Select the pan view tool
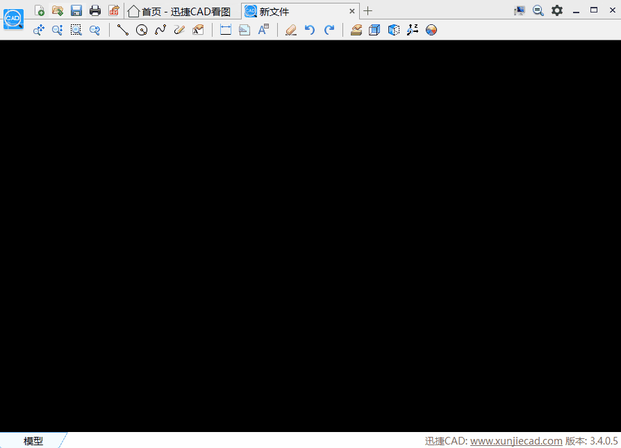Image resolution: width=621 pixels, height=448 pixels. tap(39, 30)
